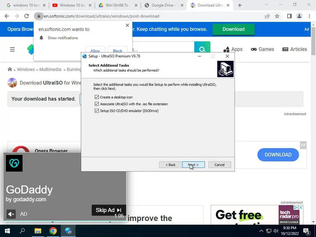Close the Download UltraISO tab
Image resolution: width=316 pixels, height=237 pixels.
tap(228, 5)
